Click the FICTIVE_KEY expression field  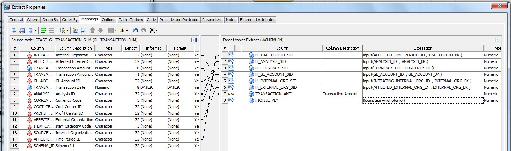coord(422,100)
